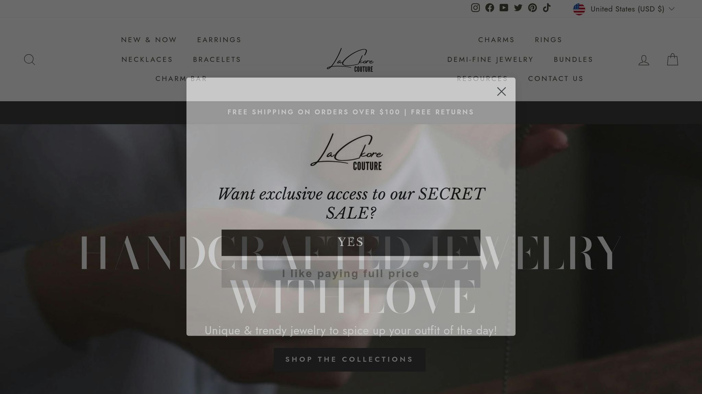702x394 pixels.
Task: Open the TikTok social link
Action: [x=547, y=8]
